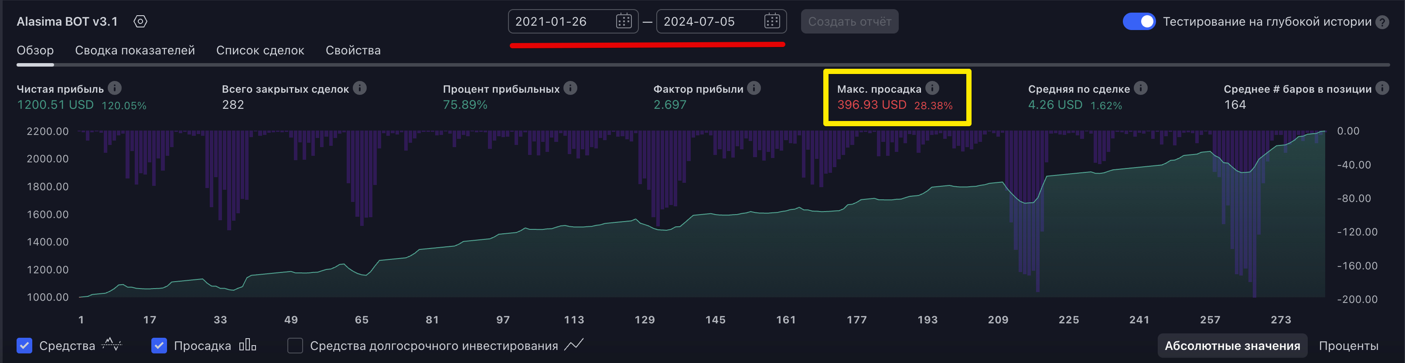The height and width of the screenshot is (363, 1405).
Task: Show info for Всего закрытых сделок
Action: (359, 87)
